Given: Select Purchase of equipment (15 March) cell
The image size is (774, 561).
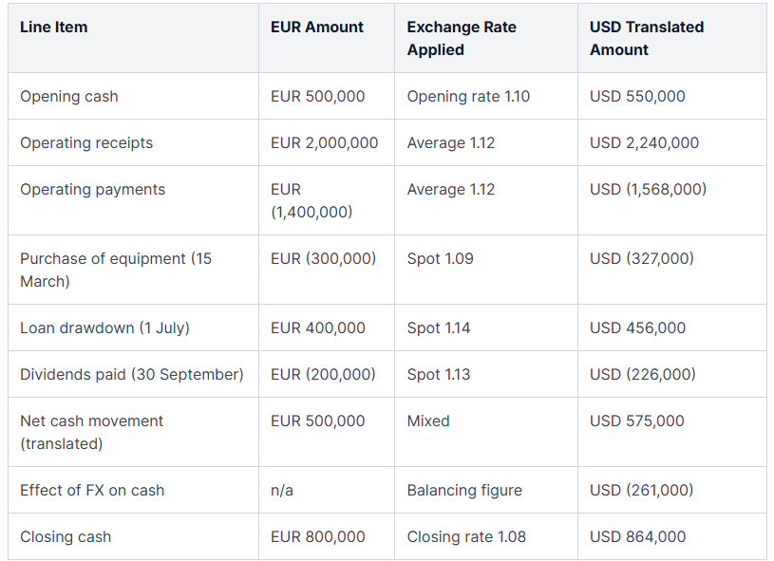Looking at the screenshot, I should pyautogui.click(x=116, y=270).
